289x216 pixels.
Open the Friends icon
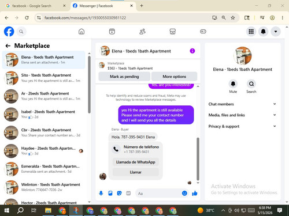coord(142,32)
